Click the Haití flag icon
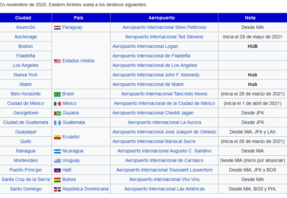The height and width of the screenshot is (198, 287). point(57,170)
